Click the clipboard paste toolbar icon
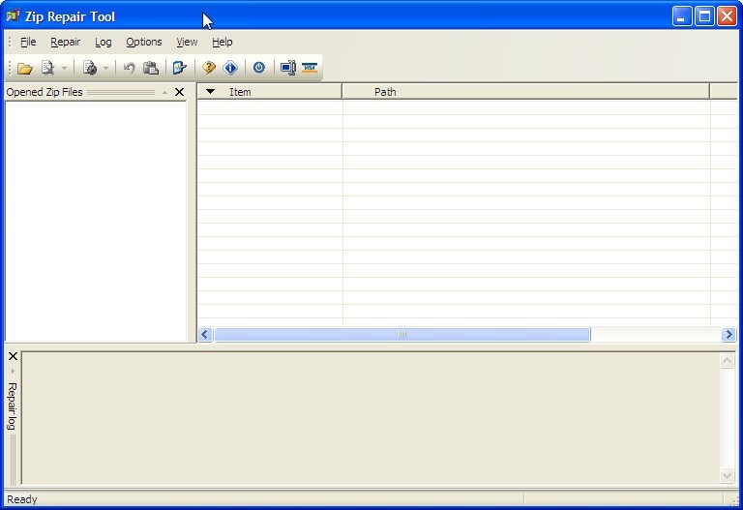Image resolution: width=743 pixels, height=510 pixels. point(151,68)
